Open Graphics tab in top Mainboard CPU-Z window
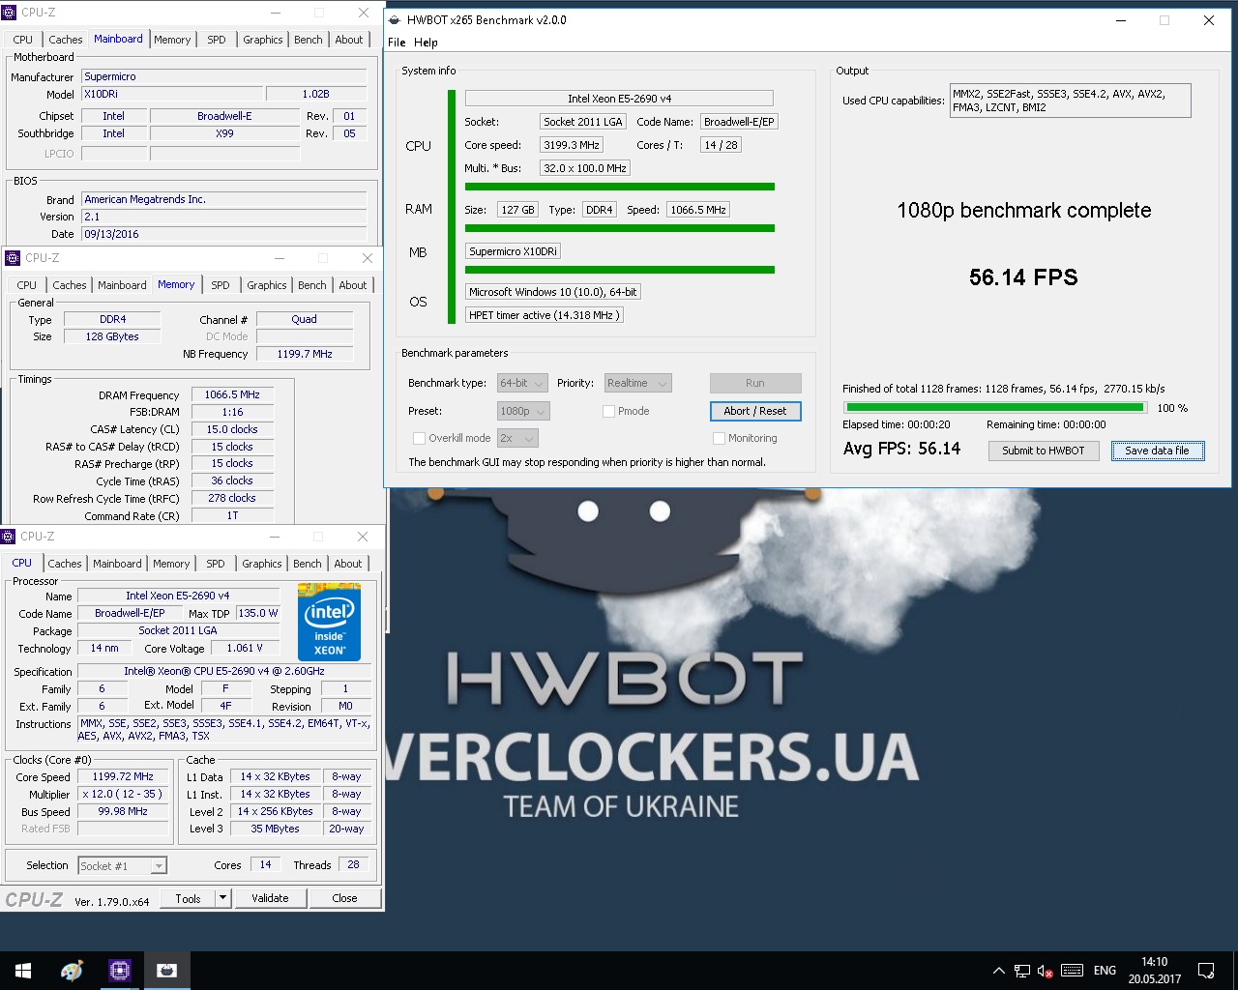The height and width of the screenshot is (990, 1238). [x=263, y=40]
